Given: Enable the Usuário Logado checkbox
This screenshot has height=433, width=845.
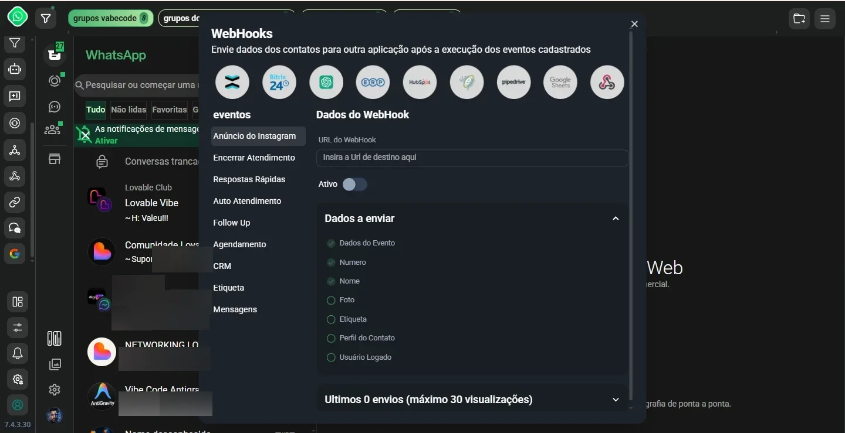Looking at the screenshot, I should 331,357.
